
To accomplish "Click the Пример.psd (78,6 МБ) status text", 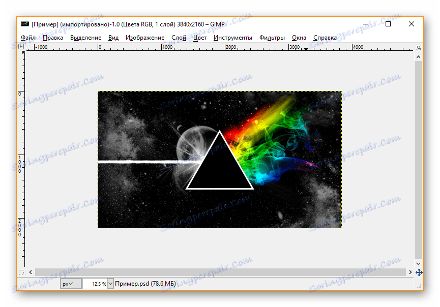I will click(145, 284).
